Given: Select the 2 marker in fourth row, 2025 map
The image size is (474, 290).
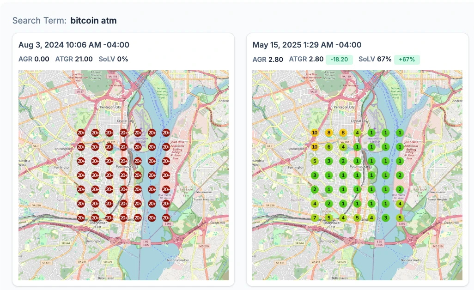Looking at the screenshot, I should pos(400,175).
